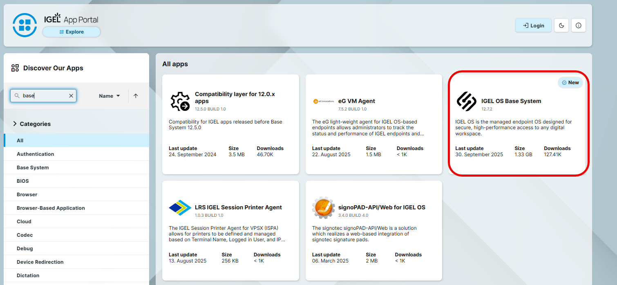Reverse sort order with the up arrow
Image resolution: width=617 pixels, height=285 pixels.
[x=136, y=96]
